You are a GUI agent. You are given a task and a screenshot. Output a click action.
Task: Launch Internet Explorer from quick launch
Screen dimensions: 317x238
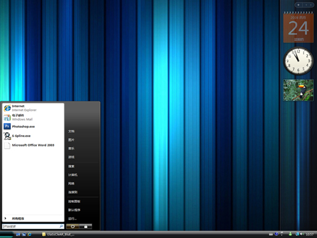pos(29,234)
